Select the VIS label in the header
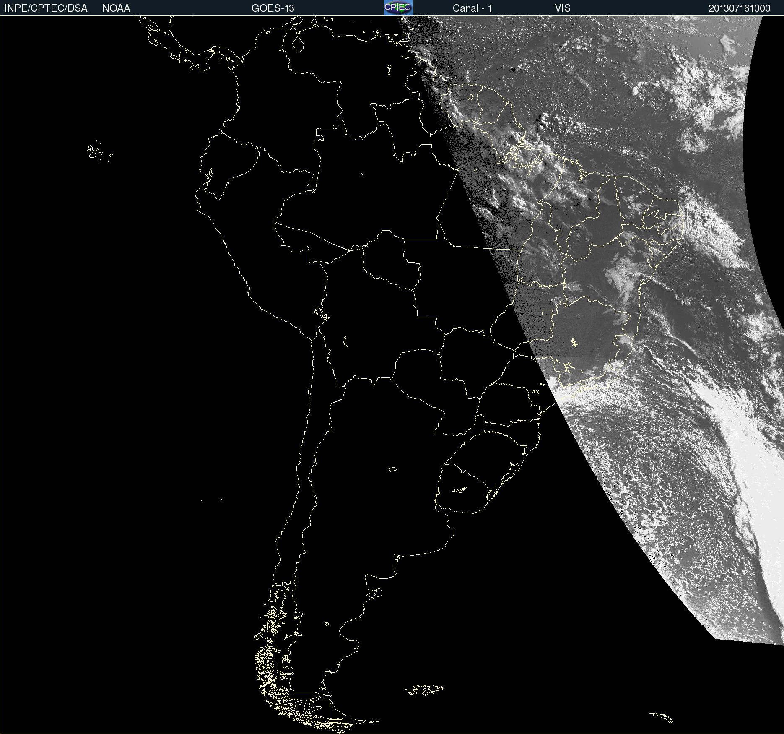 (x=563, y=8)
